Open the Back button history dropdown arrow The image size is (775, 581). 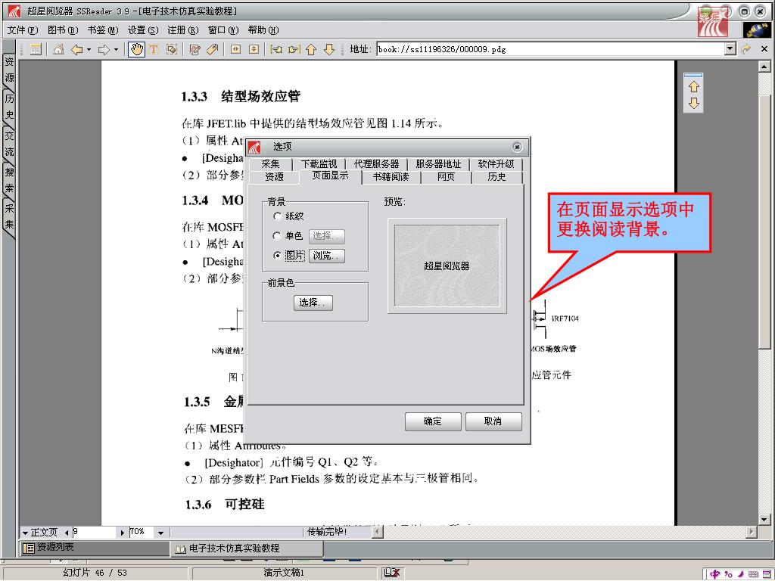pyautogui.click(x=89, y=49)
